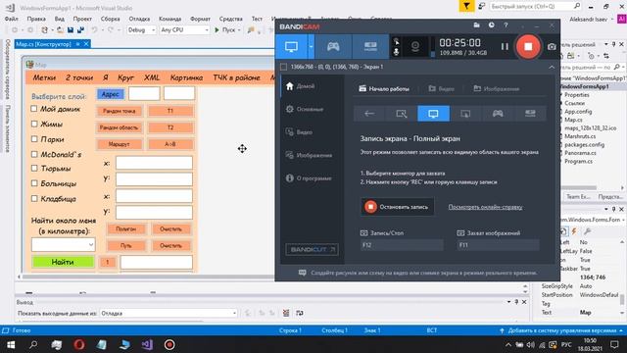Click the back arrow mode button in Bandicam
This screenshot has height=353, width=627.
(369, 114)
